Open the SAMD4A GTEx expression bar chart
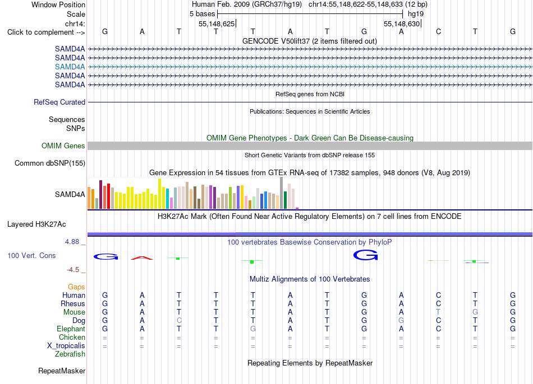Image resolution: width=533 pixels, height=384 pixels. tap(193, 193)
